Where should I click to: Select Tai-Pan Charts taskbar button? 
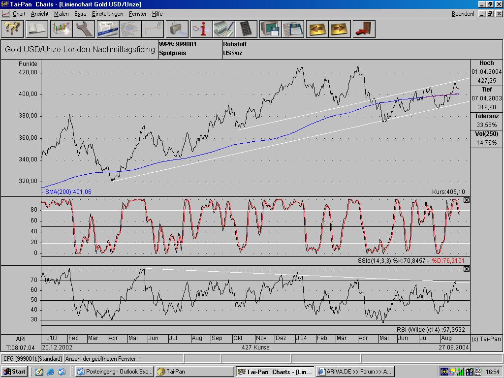coord(275,372)
